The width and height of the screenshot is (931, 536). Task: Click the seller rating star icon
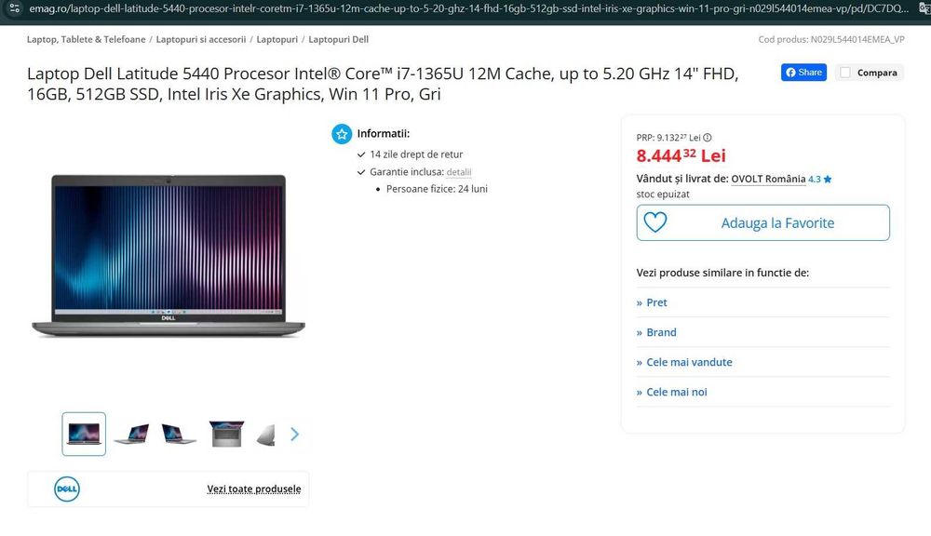tap(827, 180)
